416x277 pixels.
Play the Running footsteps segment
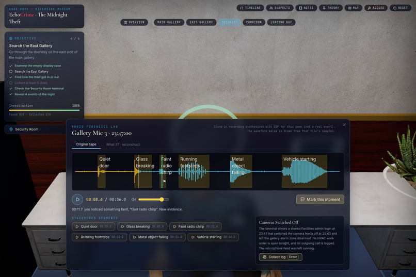[x=99, y=237]
